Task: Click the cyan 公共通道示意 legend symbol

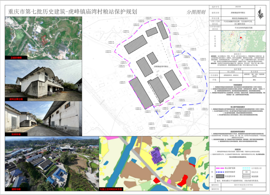Action: coord(246,168)
